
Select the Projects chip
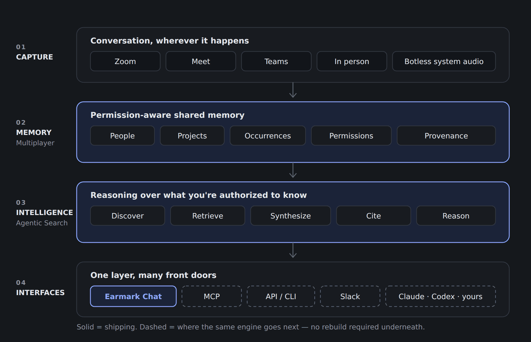(192, 136)
